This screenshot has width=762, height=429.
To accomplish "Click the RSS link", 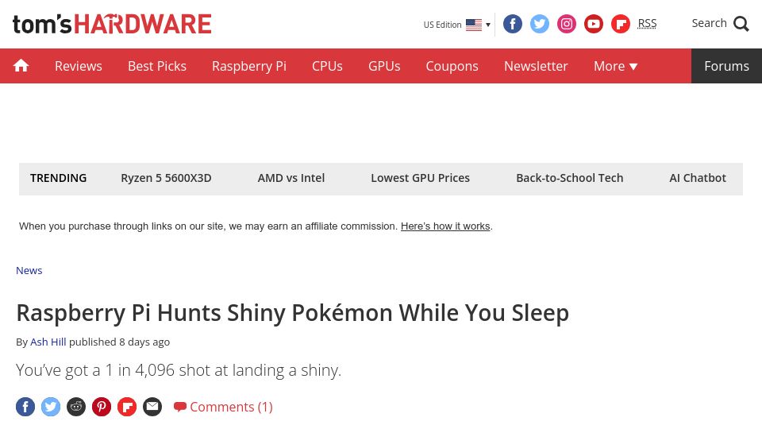I will click(x=647, y=23).
